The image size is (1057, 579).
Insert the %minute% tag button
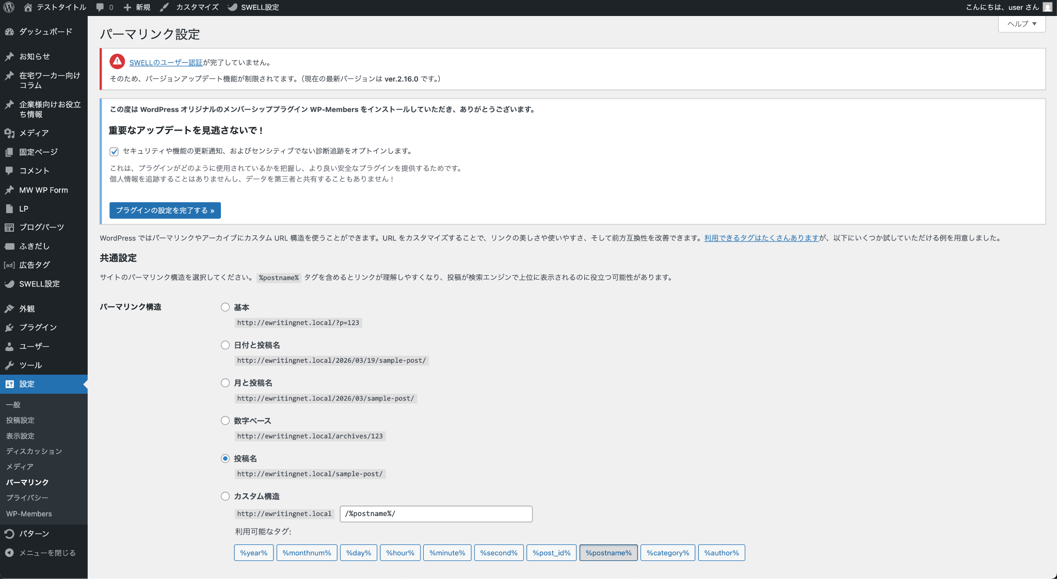click(447, 553)
